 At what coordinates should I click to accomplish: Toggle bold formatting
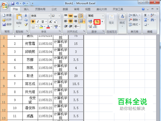pyautogui.click(x=33, y=22)
